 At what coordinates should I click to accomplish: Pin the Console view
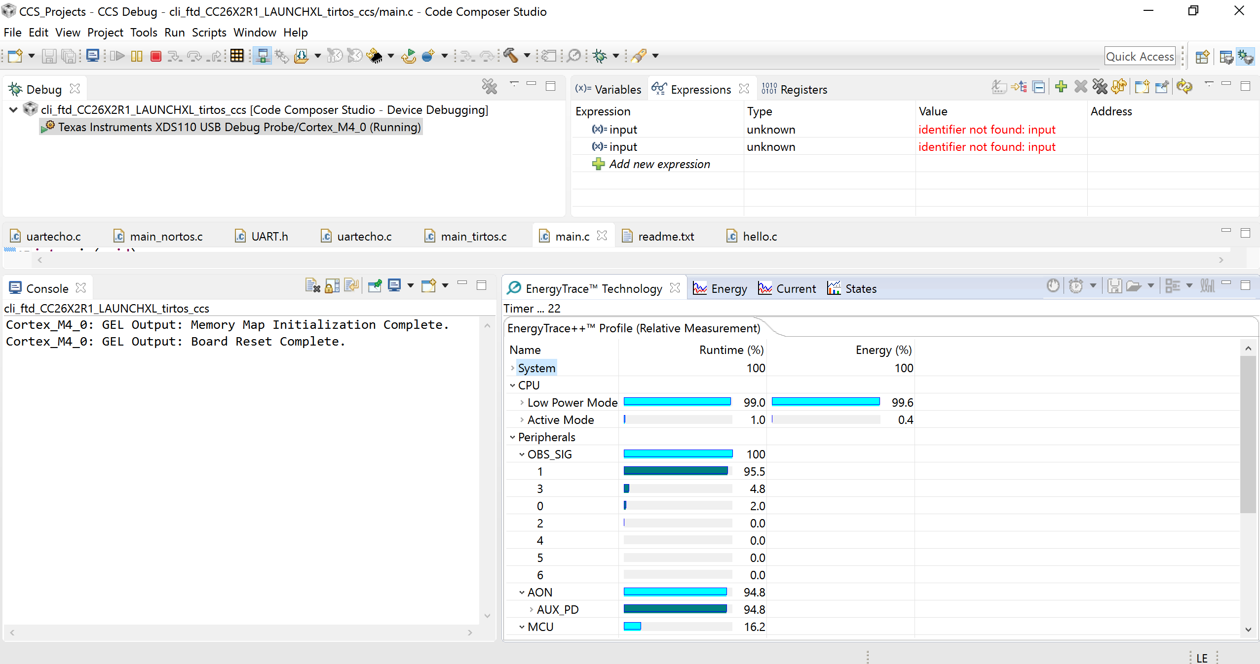(375, 286)
